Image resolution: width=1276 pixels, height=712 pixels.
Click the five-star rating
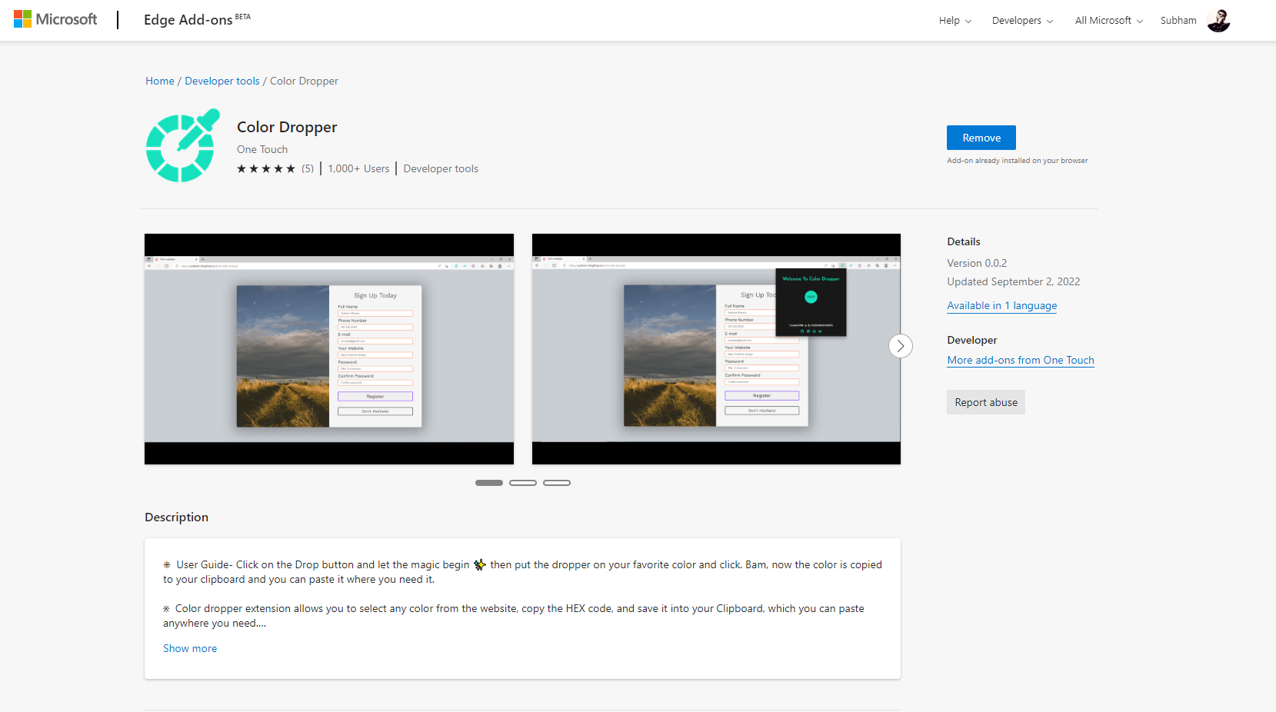pyautogui.click(x=266, y=168)
